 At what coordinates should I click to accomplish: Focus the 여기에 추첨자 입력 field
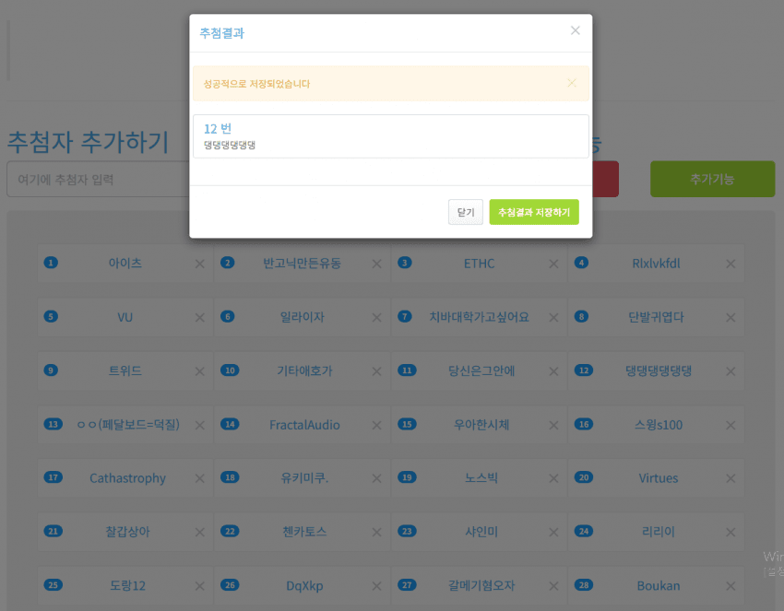tap(97, 179)
